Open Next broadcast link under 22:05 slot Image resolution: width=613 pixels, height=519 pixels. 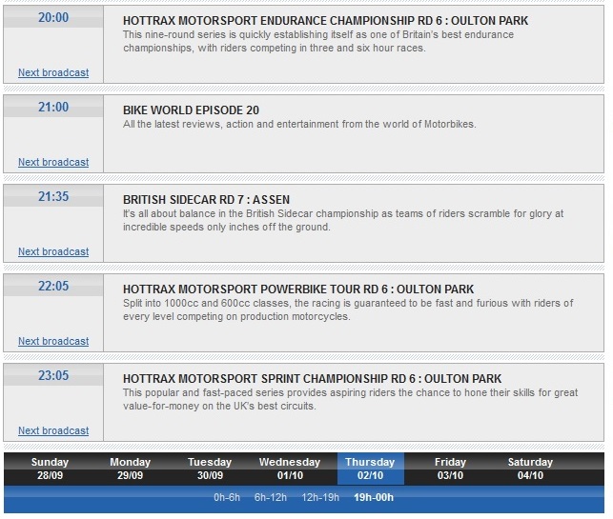[x=53, y=341]
